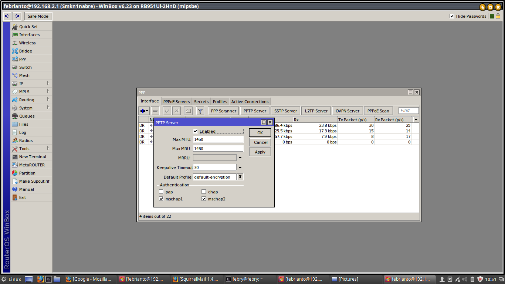Select Exit in the sidebar

coord(31,197)
